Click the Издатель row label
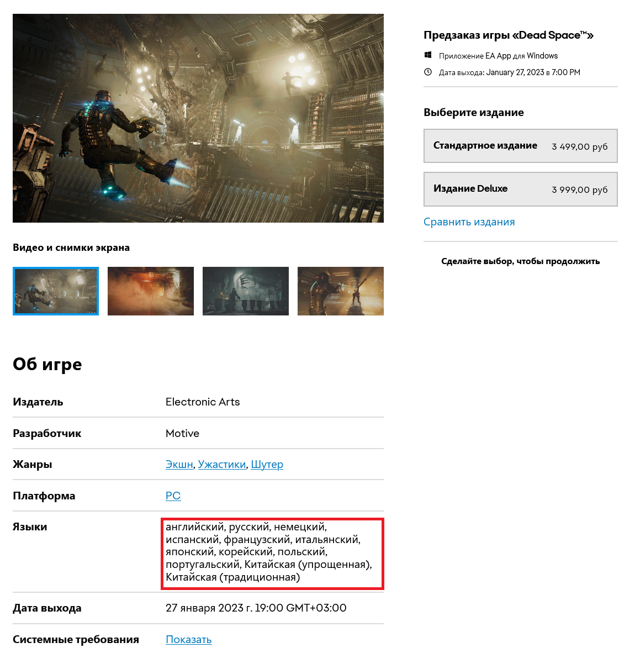 [x=38, y=402]
